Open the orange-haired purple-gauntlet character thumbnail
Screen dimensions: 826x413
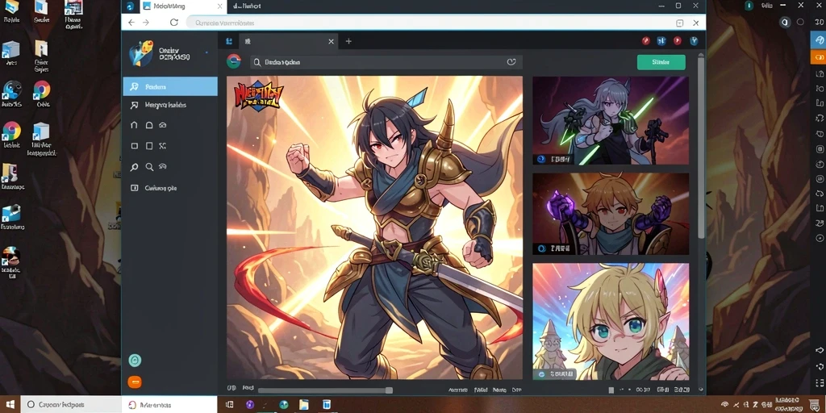(611, 214)
